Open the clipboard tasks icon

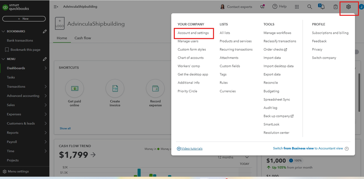pyautogui.click(x=336, y=7)
